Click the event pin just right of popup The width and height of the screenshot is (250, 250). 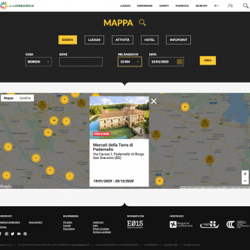(156, 135)
